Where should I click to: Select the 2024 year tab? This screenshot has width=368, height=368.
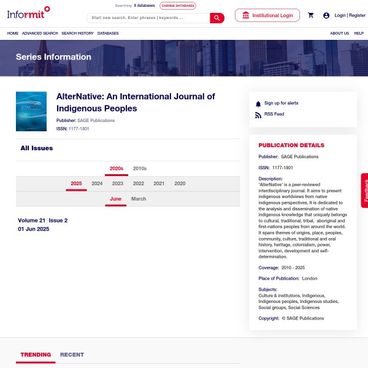[97, 183]
